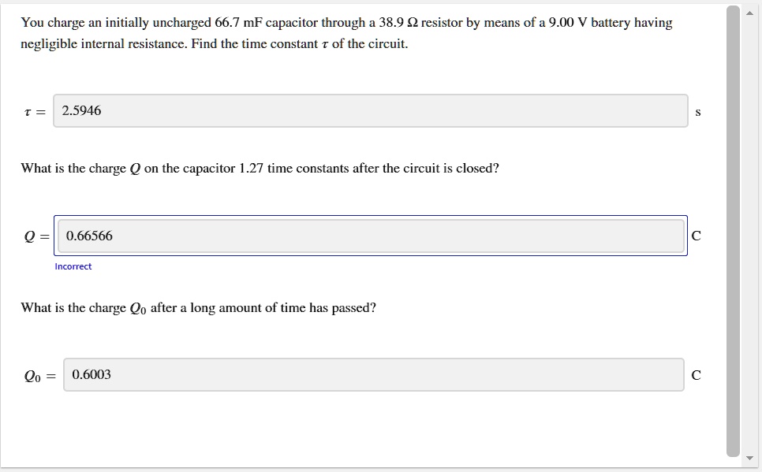Screen dimensions: 762x472
Task: Click the seconds unit label next to τ
Action: click(697, 111)
